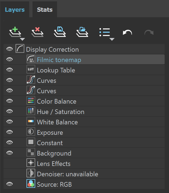Open the Layers tab
The width and height of the screenshot is (169, 193).
15,10
